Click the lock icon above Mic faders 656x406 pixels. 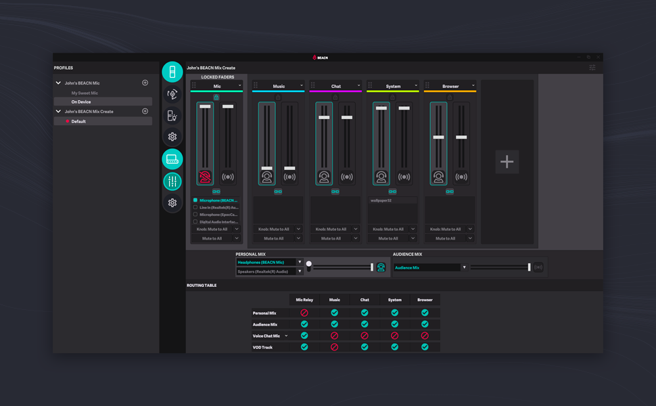pos(216,97)
